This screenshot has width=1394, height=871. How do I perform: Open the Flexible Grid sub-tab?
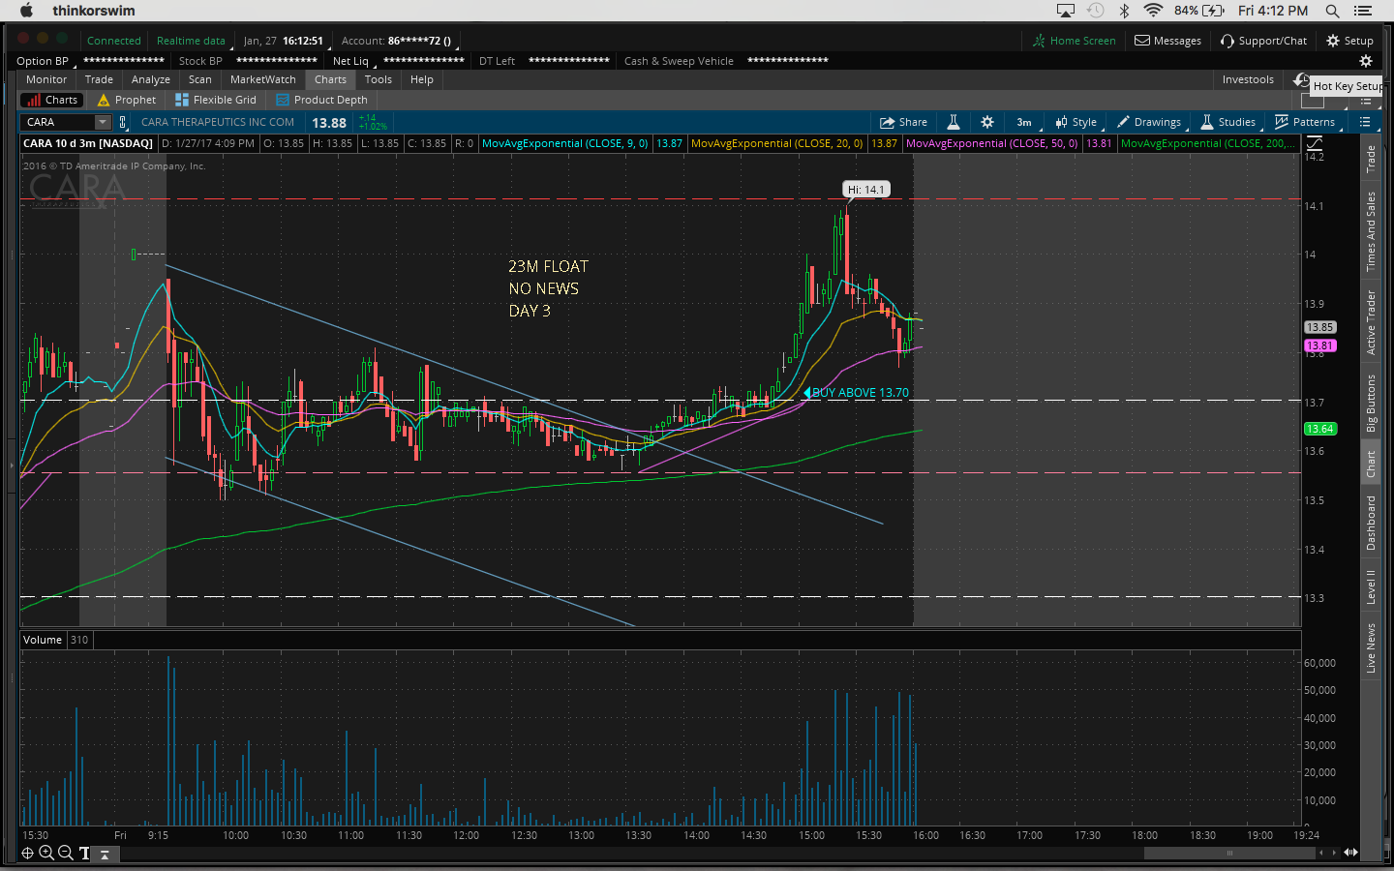(x=216, y=100)
